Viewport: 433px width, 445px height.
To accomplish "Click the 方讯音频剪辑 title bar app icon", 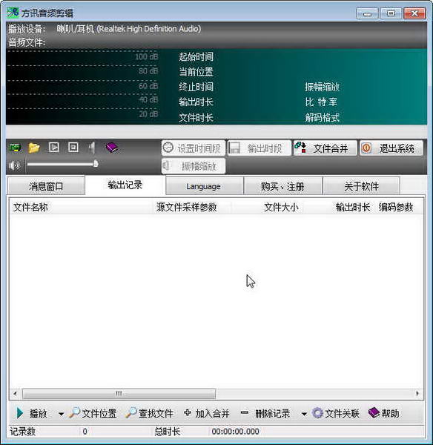I will click(x=13, y=13).
